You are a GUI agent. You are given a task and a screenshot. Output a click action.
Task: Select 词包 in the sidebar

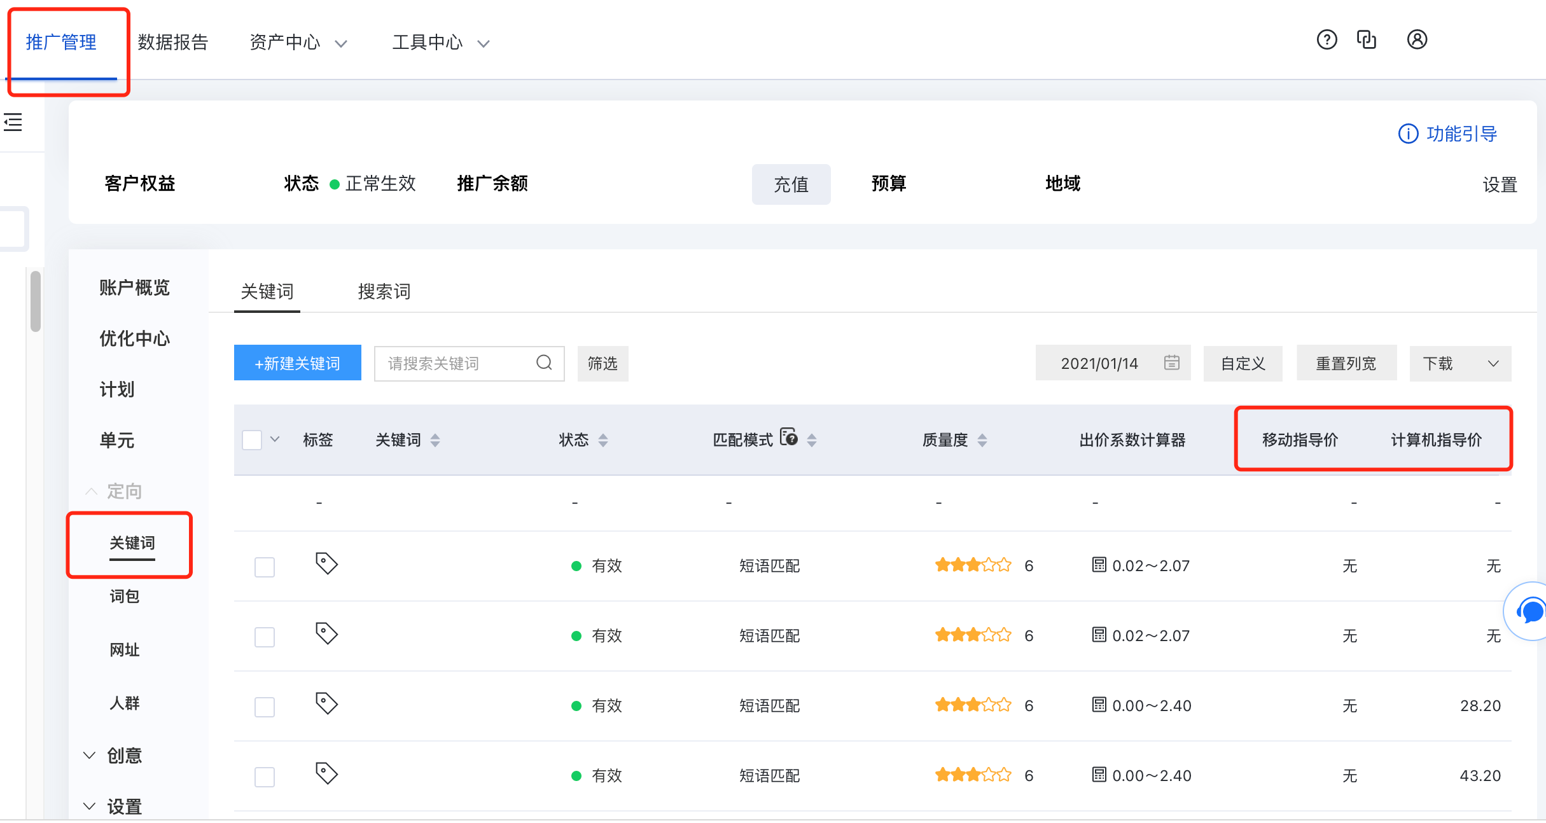pyautogui.click(x=125, y=596)
